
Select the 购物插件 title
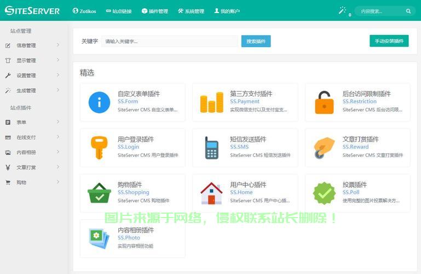(x=130, y=185)
